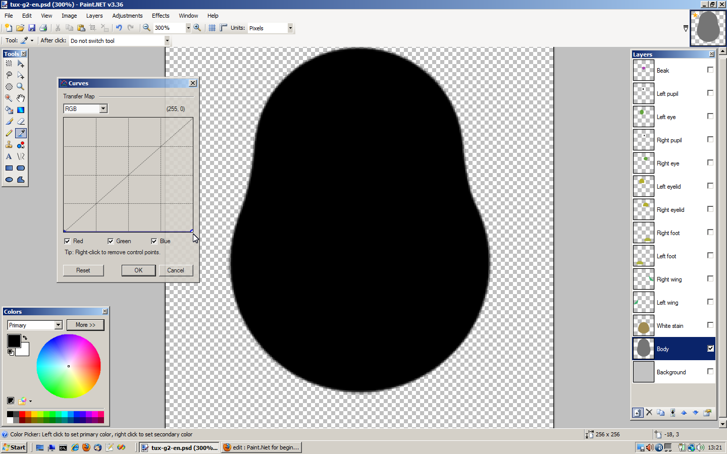Select the Magic Wand tool
This screenshot has width=727, height=454.
(x=9, y=98)
